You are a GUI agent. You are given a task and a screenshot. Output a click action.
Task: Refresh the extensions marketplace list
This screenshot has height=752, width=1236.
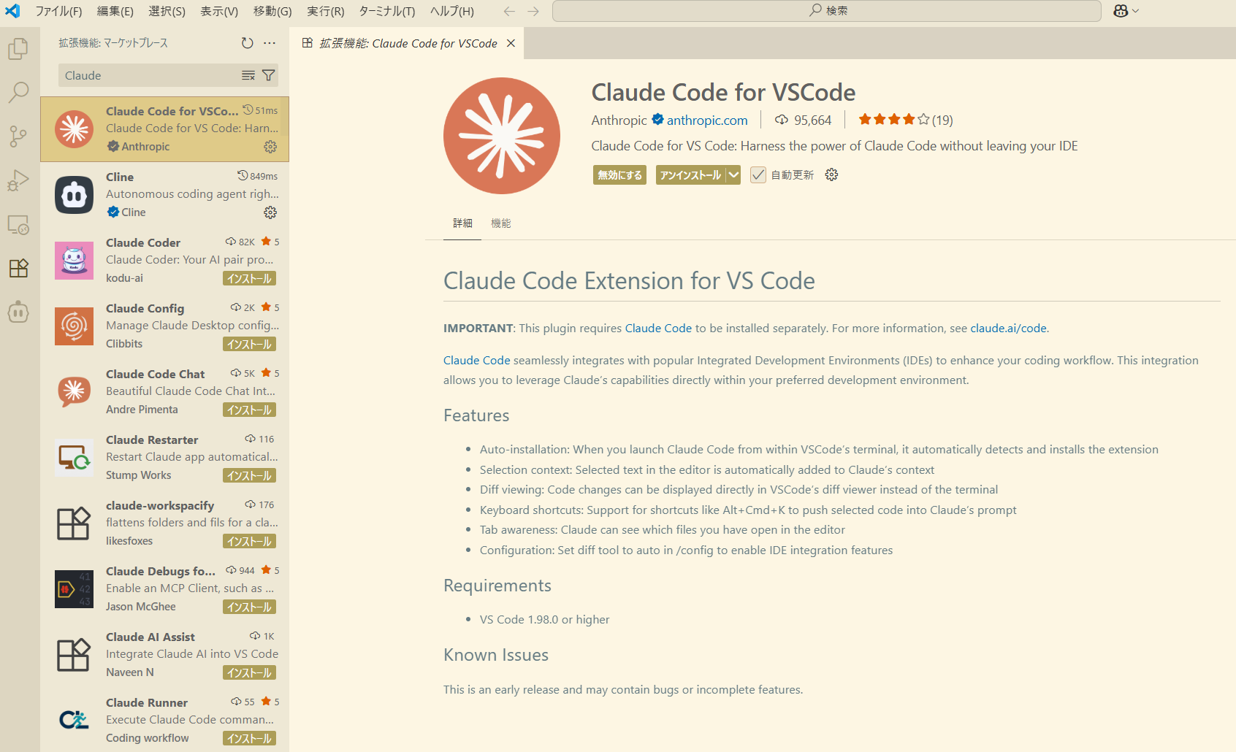click(248, 43)
